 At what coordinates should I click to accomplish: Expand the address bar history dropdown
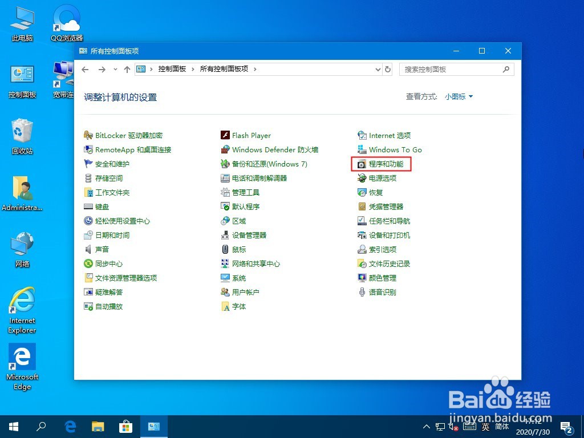click(378, 69)
